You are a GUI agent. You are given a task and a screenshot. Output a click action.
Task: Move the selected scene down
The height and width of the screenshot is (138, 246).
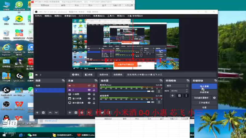(56, 113)
